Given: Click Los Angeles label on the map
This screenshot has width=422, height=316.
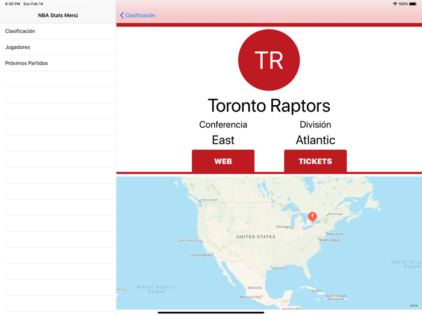Looking at the screenshot, I should coord(201,255).
